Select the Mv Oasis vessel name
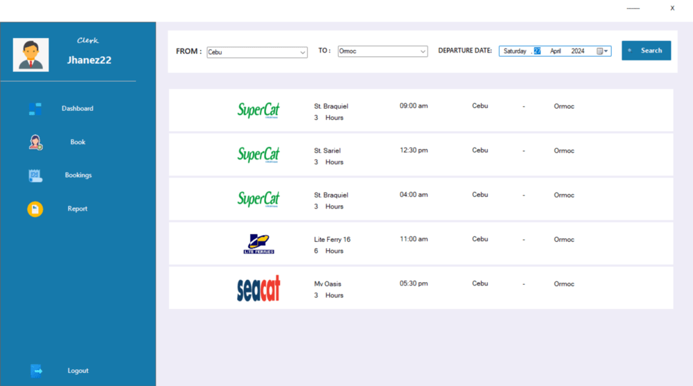 [328, 284]
